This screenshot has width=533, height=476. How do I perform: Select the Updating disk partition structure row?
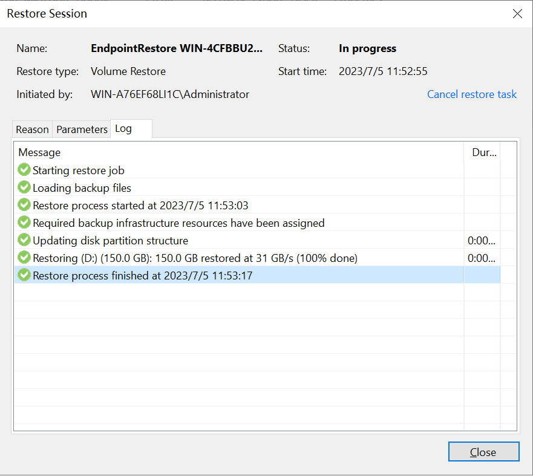pyautogui.click(x=257, y=240)
